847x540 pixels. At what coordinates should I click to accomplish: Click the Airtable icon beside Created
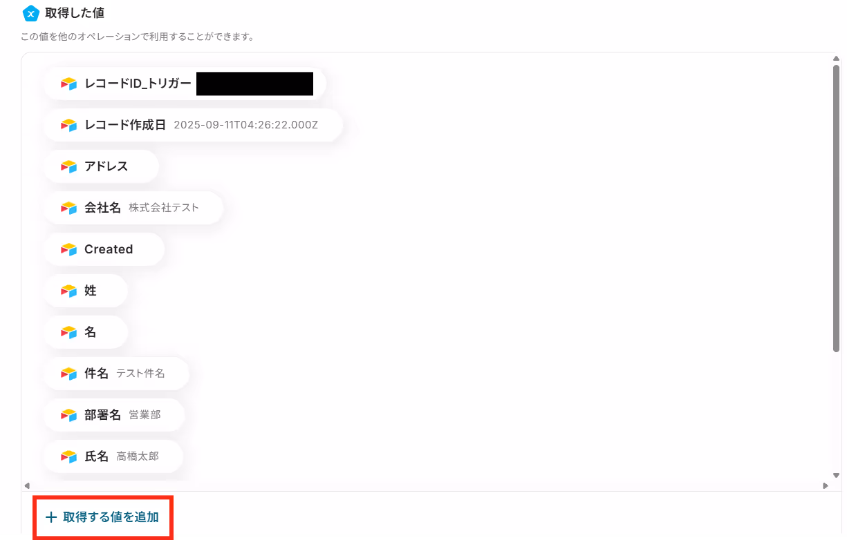coord(68,249)
